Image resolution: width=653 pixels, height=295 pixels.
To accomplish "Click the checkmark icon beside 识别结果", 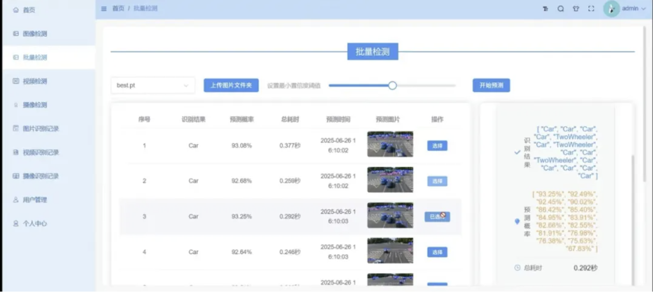I will pos(517,152).
